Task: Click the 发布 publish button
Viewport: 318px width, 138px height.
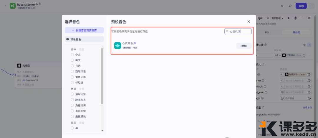Action: point(301,6)
